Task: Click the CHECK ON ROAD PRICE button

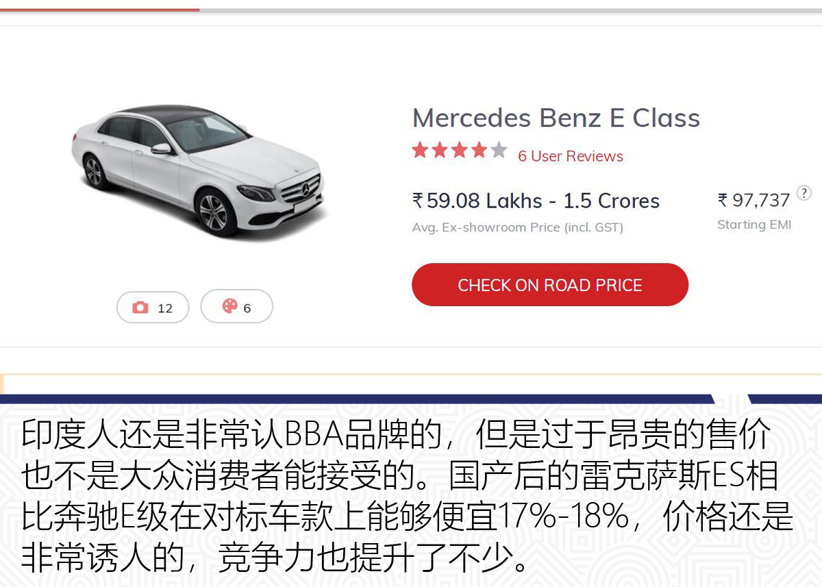Action: coord(550,285)
